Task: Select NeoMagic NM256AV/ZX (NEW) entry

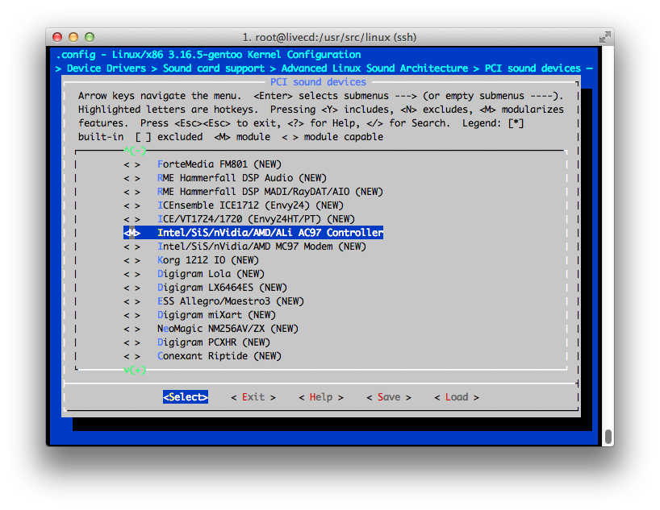Action: (x=228, y=329)
